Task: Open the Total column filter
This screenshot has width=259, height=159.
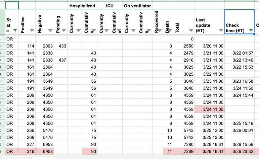Action: pos(191,30)
